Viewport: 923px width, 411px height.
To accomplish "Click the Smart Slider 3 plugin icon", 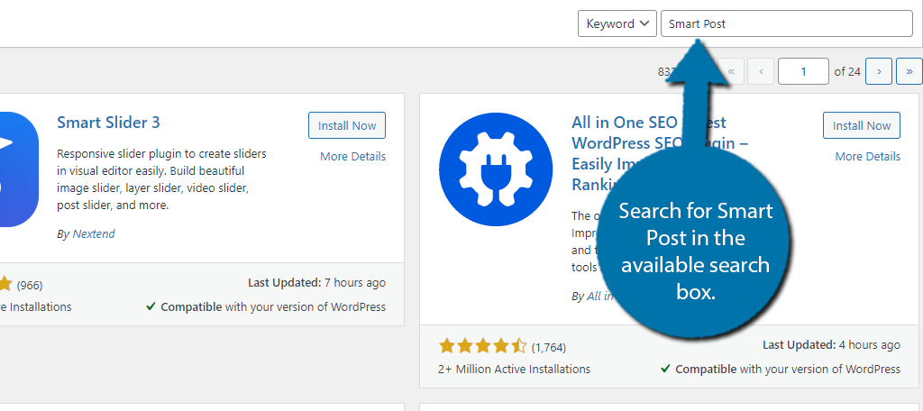I will [19, 169].
